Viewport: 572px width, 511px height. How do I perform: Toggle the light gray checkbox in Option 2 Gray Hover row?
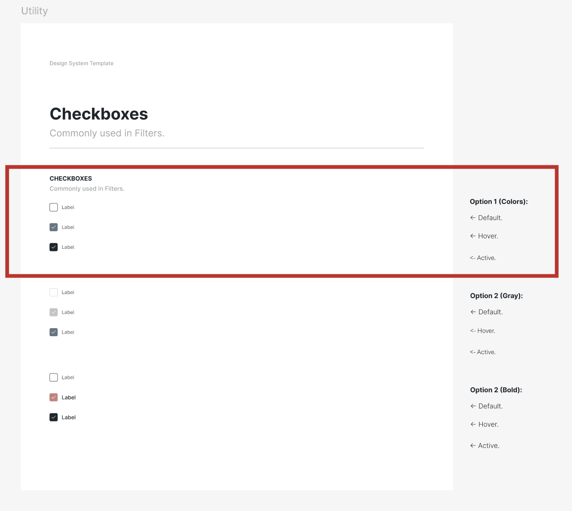(x=54, y=312)
